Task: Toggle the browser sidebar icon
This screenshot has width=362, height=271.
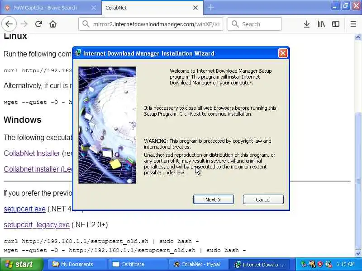Action: pos(336,24)
